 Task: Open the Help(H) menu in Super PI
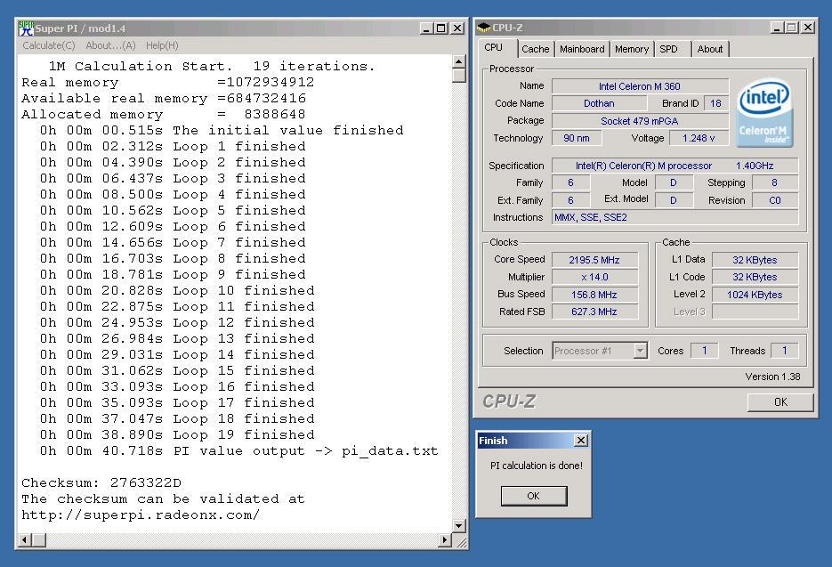coord(162,45)
